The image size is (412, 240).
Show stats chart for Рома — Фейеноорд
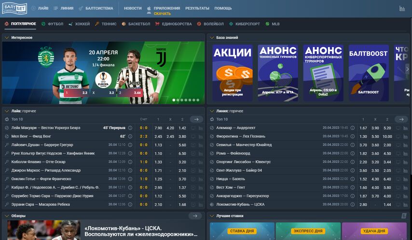[406, 153]
